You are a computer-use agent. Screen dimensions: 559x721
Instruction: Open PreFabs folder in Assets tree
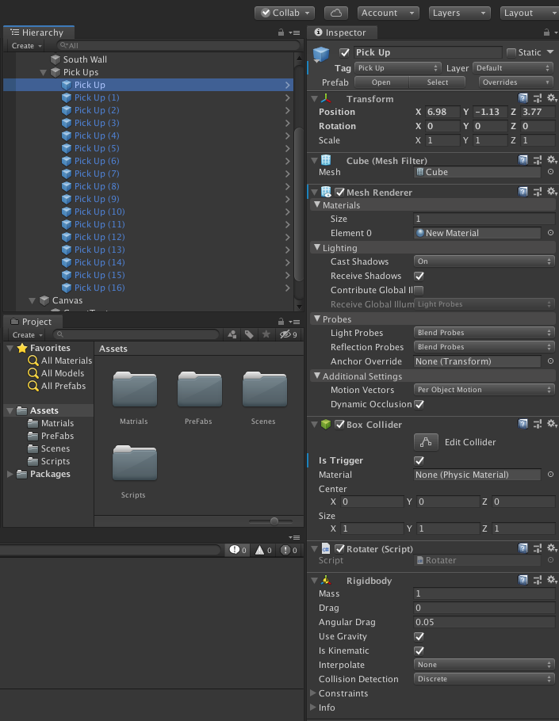click(x=57, y=436)
